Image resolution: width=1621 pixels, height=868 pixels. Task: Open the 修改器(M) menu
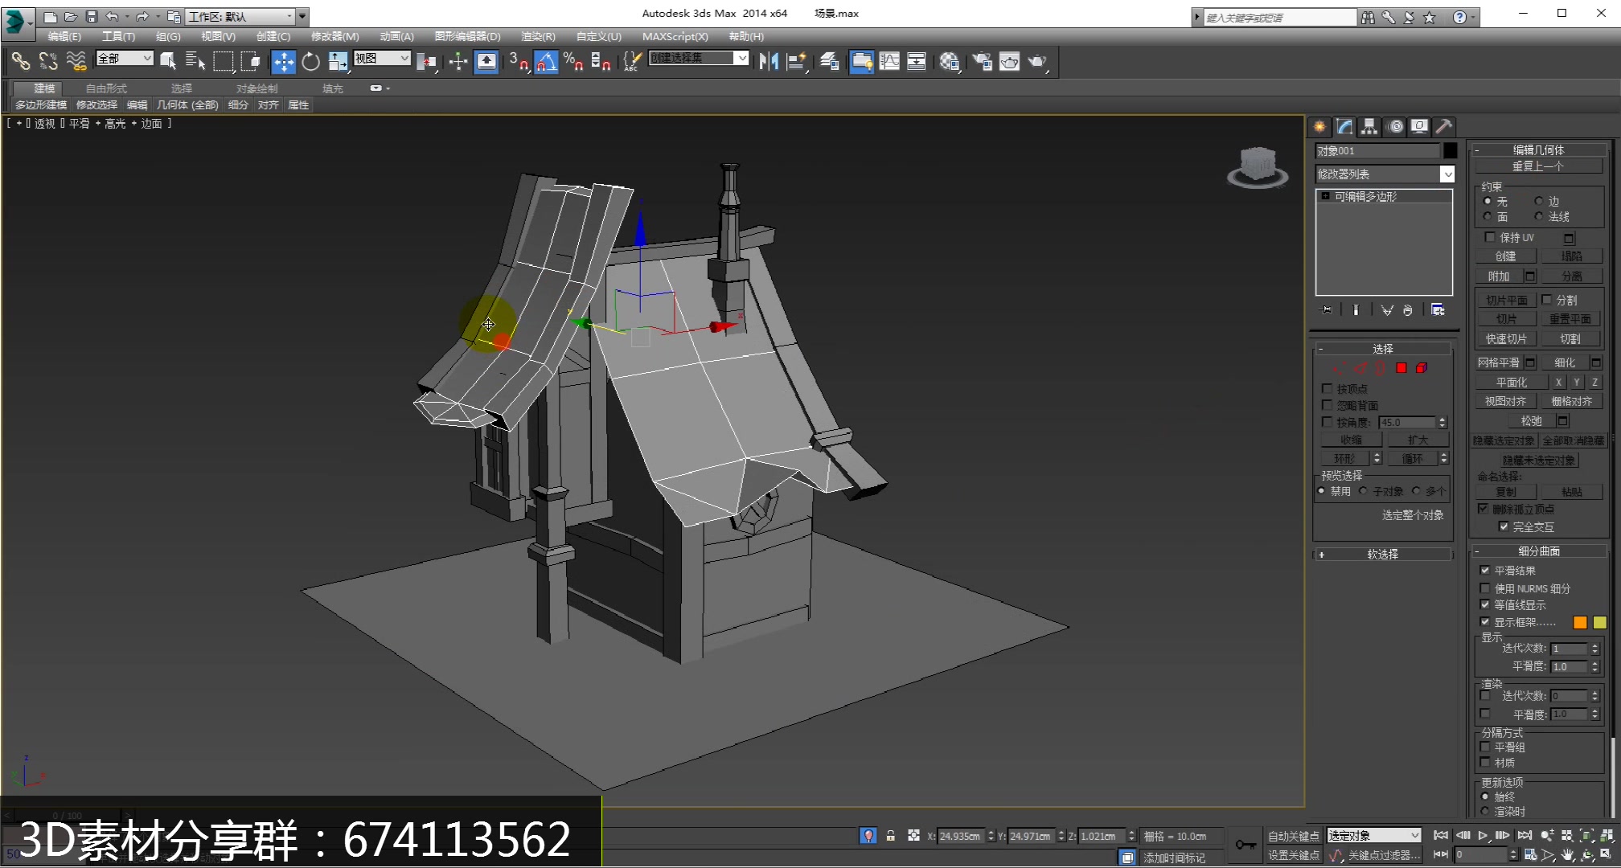pos(335,36)
